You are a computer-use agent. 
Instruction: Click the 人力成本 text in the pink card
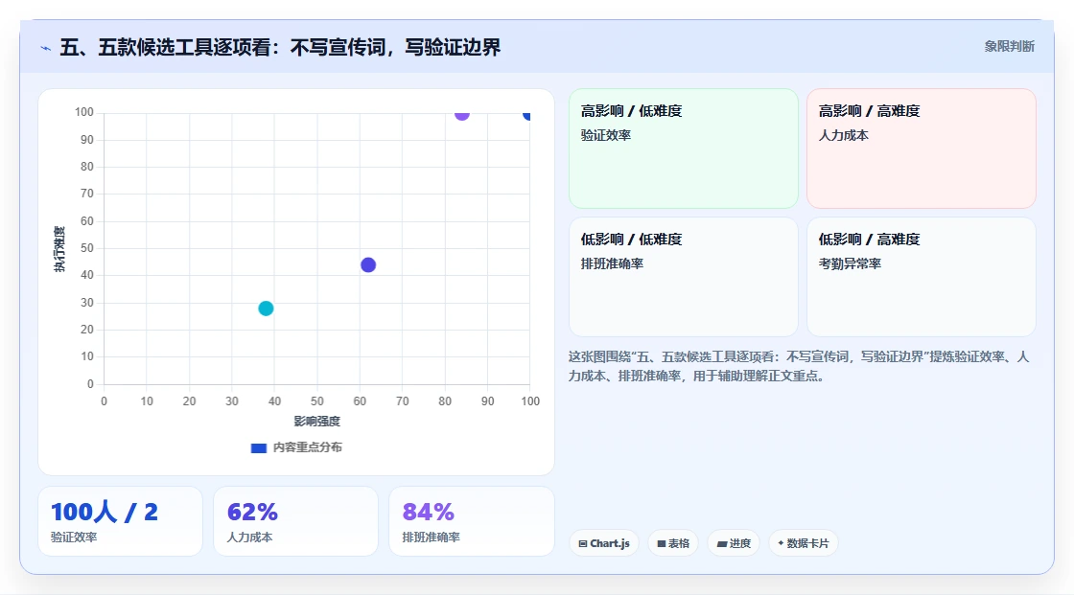pyautogui.click(x=843, y=135)
